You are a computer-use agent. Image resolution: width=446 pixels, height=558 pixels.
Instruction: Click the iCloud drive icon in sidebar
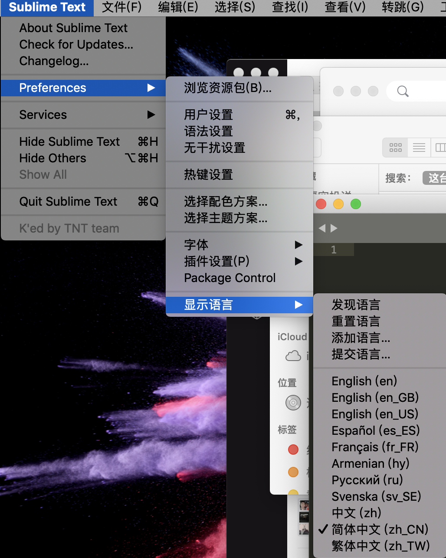pos(293,356)
